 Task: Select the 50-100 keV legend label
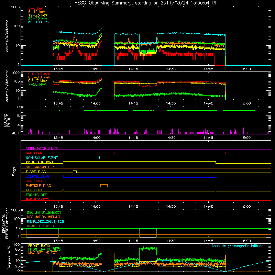39,22
